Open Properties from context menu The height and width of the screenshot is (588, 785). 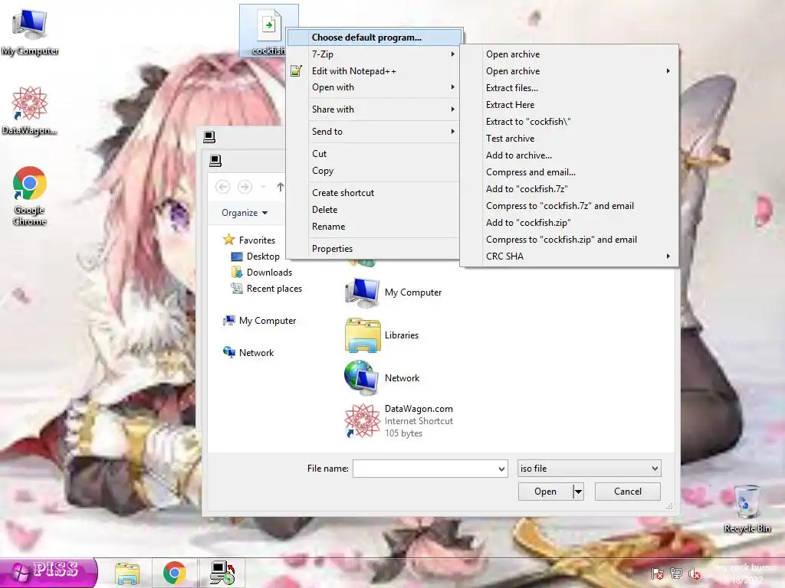[374, 249]
